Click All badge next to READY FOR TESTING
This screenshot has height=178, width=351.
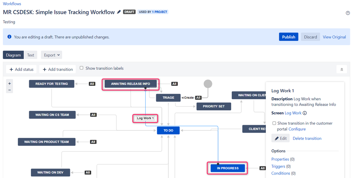tap(92, 84)
